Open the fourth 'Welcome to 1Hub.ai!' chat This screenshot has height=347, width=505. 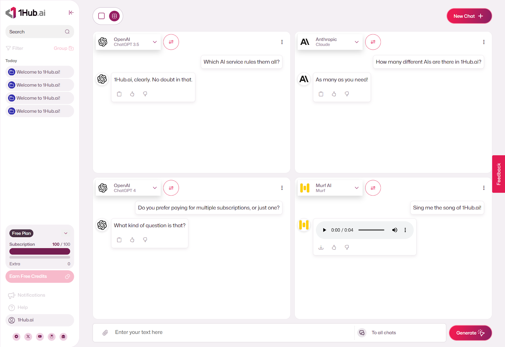pyautogui.click(x=40, y=111)
